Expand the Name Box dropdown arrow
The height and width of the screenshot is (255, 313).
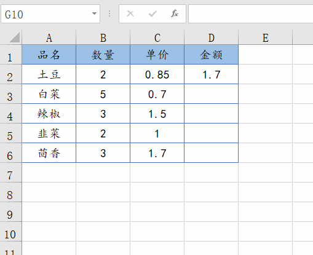click(x=94, y=14)
